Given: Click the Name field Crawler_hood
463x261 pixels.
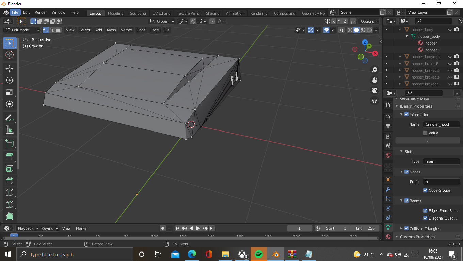Looking at the screenshot, I should tap(441, 124).
